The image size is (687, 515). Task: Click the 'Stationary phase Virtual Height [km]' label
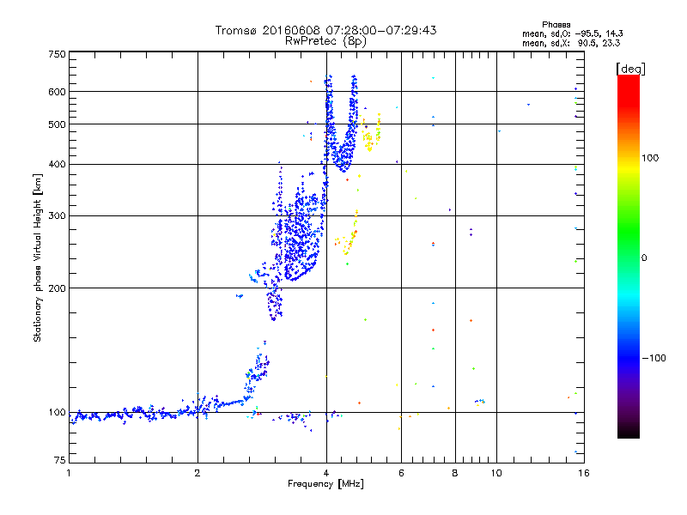coord(38,257)
